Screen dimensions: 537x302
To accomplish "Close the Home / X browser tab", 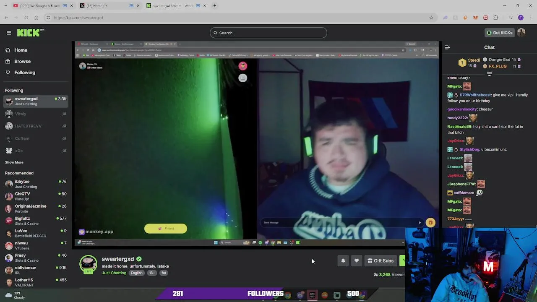I will coord(138,6).
